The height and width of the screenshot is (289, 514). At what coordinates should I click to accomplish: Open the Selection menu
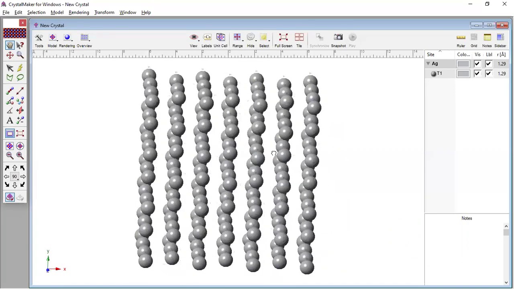36,12
